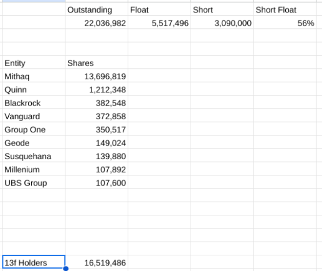Screen dimensions: 322x271
Task: Select the 13f Holders cell
Action: (34, 262)
